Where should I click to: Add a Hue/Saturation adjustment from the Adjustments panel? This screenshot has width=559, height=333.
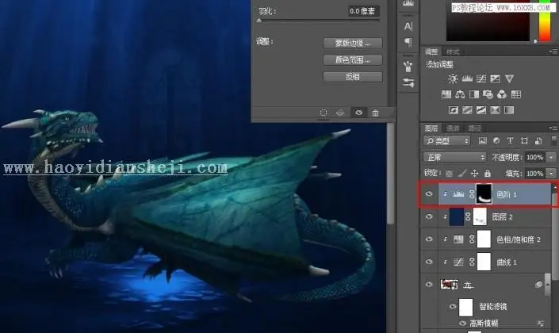446,94
